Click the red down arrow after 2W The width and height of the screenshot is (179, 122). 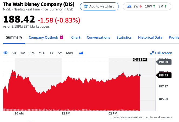tap(141, 6)
